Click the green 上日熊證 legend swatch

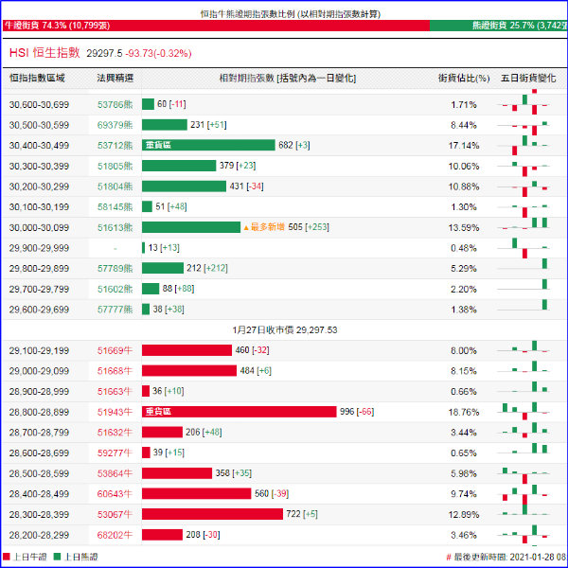click(x=57, y=557)
